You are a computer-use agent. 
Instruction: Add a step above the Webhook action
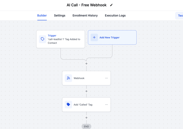(x=86, y=64)
